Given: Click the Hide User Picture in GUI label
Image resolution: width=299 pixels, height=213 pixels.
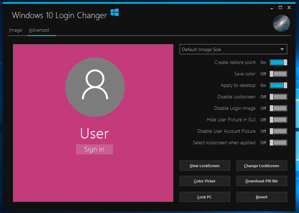Looking at the screenshot, I should (x=231, y=120).
